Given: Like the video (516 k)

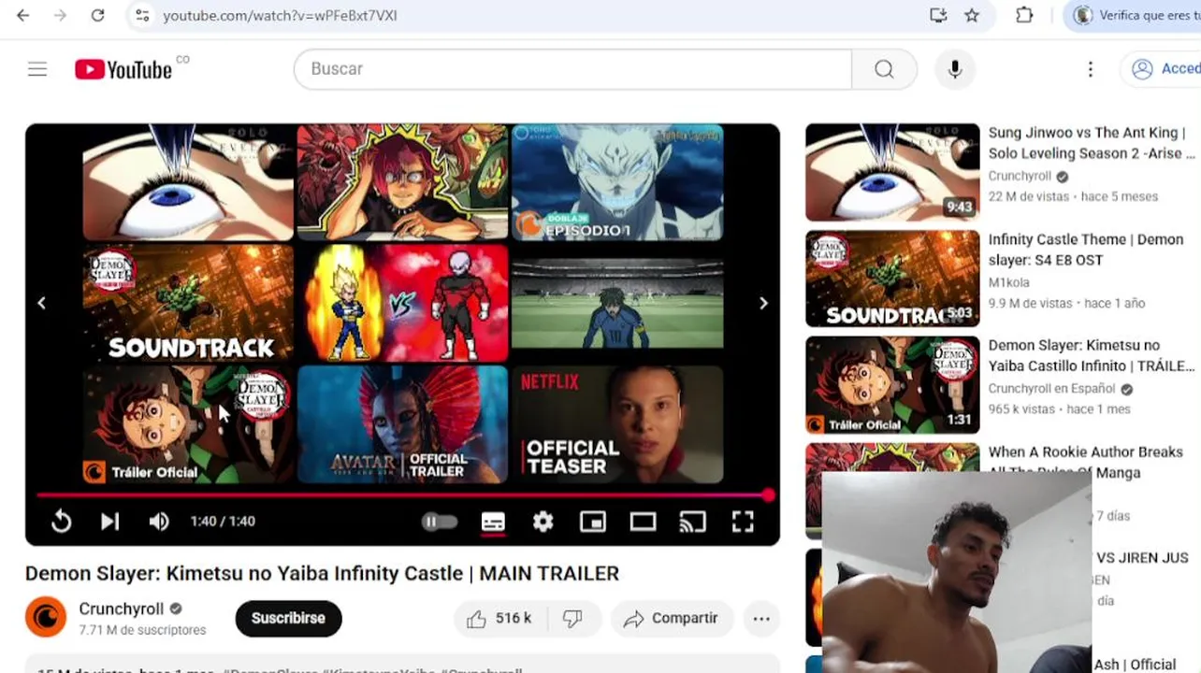Looking at the screenshot, I should tap(500, 618).
